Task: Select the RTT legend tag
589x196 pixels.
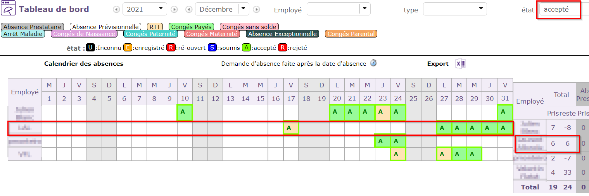Action: [155, 27]
